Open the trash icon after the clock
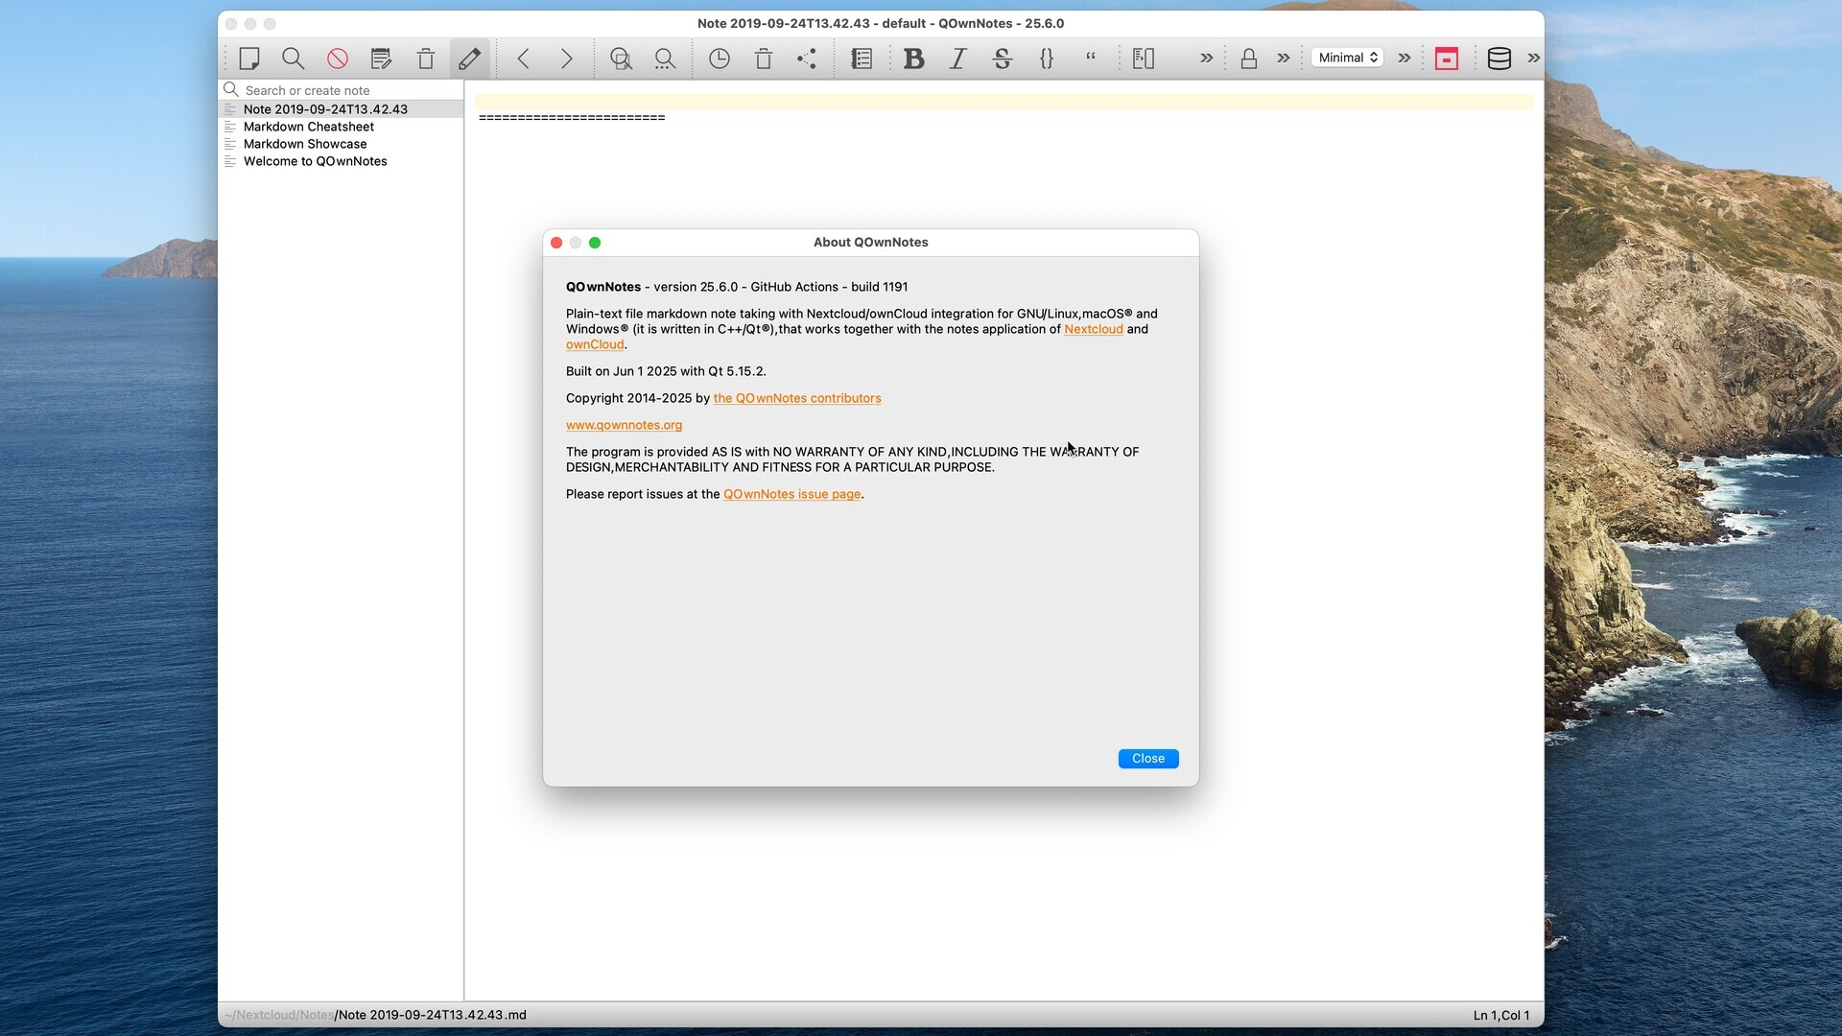 point(764,59)
